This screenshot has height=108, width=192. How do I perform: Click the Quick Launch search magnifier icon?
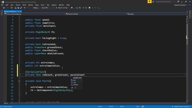click(x=178, y=1)
